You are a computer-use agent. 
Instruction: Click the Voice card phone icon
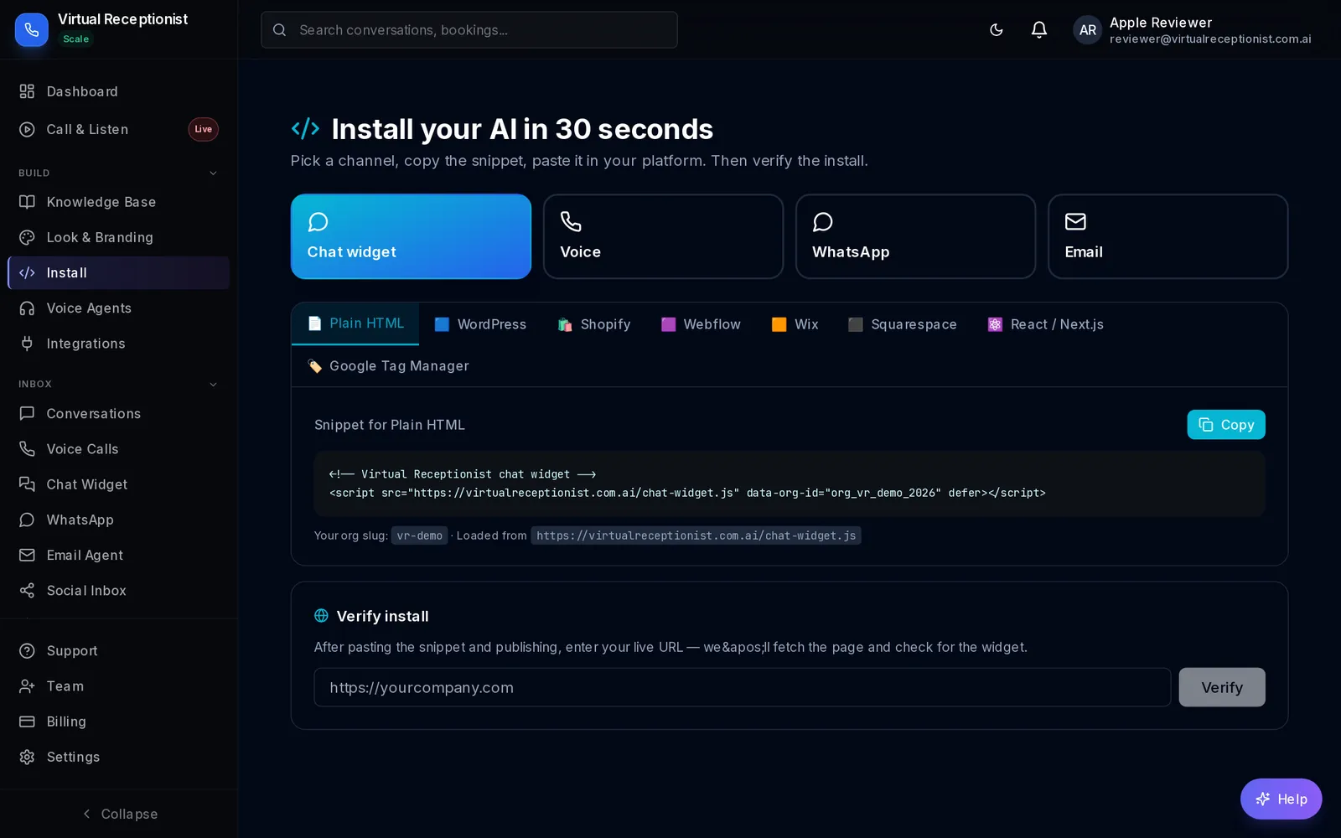[x=571, y=221]
